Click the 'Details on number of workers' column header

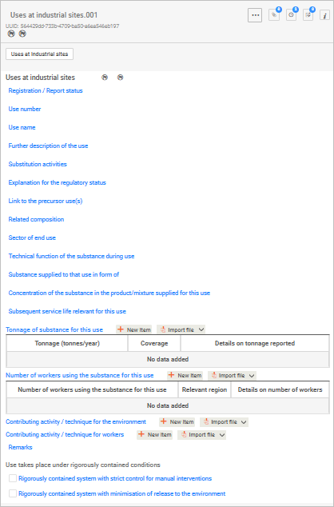pyautogui.click(x=280, y=389)
